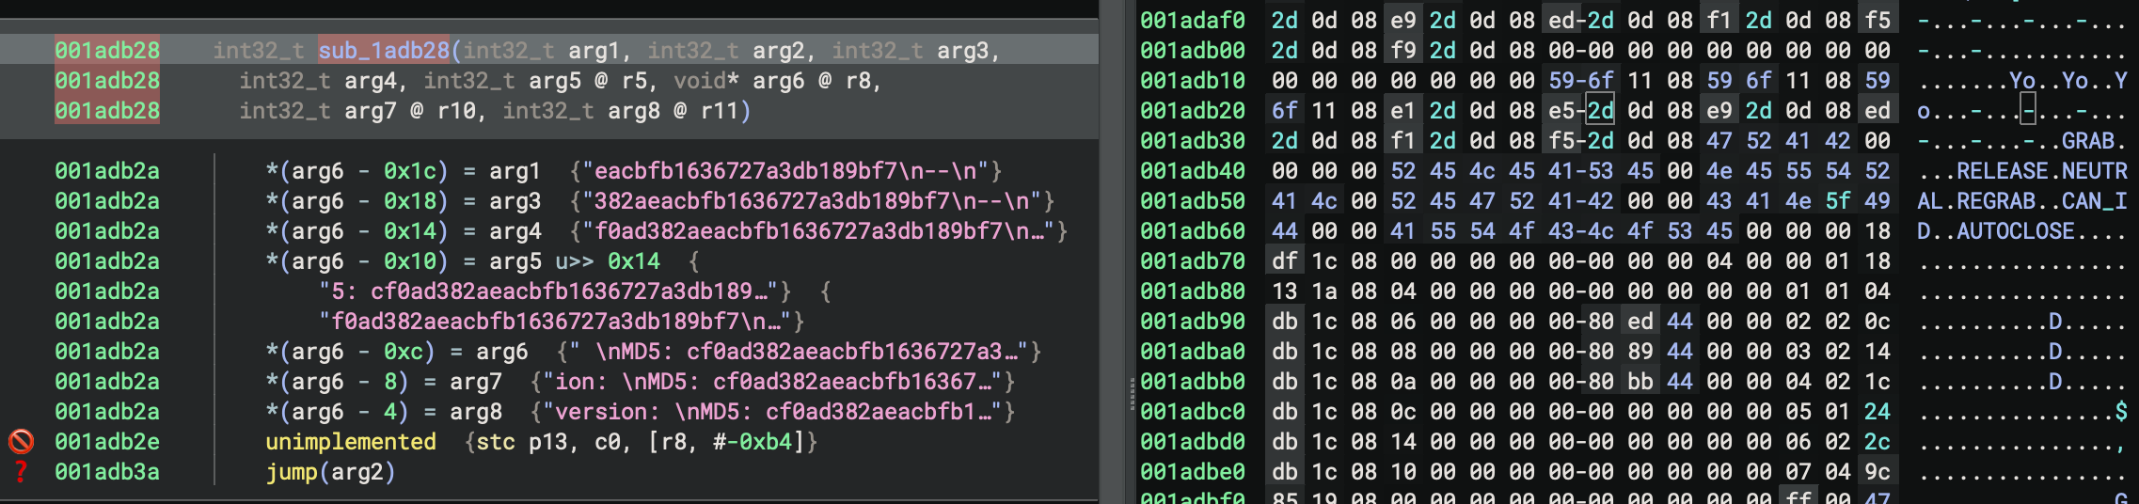Viewport: 2139px width, 504px height.
Task: Click register r8 in the function signature
Action: tap(857, 80)
